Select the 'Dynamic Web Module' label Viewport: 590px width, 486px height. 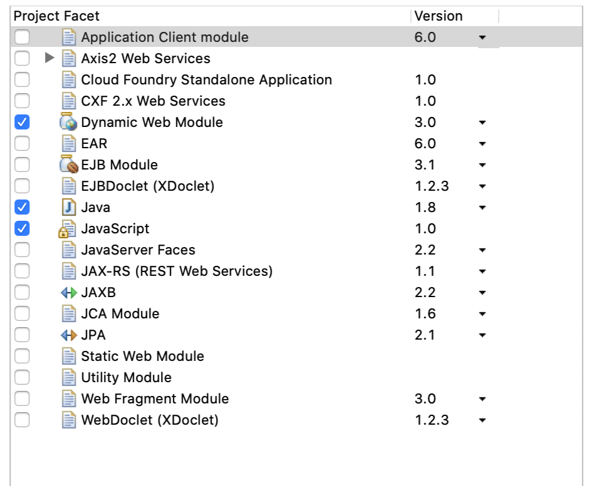tap(152, 123)
